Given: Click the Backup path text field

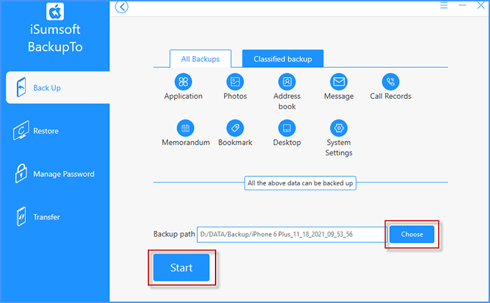Looking at the screenshot, I should [292, 234].
